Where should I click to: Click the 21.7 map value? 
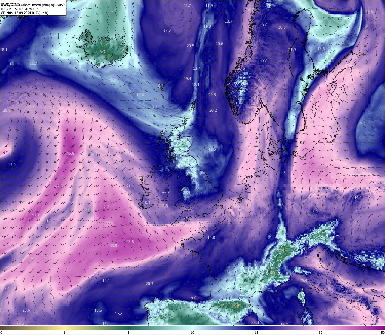coord(187,5)
